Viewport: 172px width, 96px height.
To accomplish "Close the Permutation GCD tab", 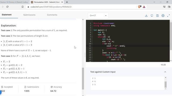I will pos(62,2).
